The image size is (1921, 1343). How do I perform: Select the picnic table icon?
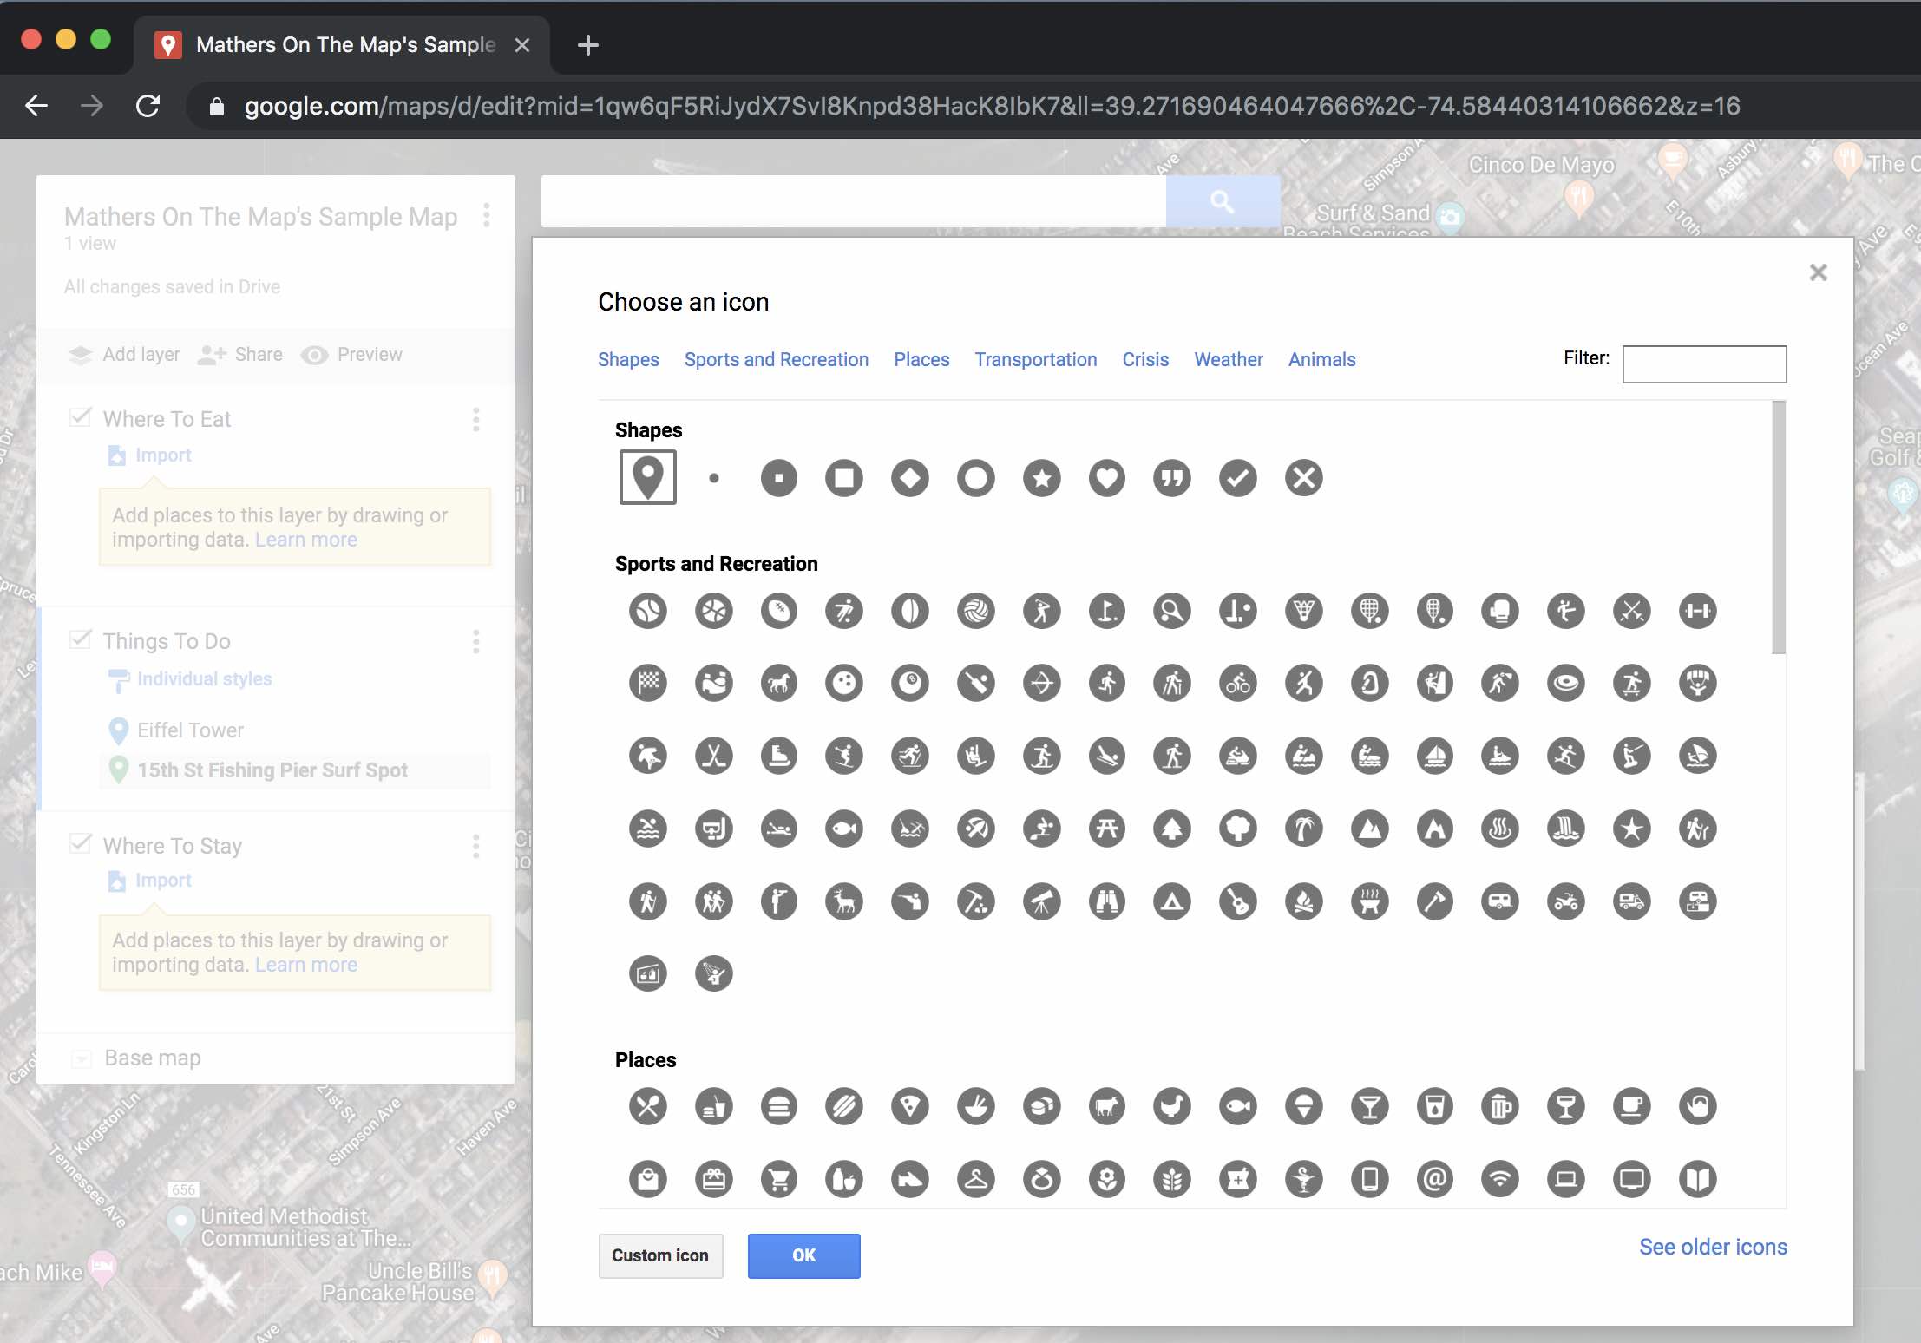1106,829
